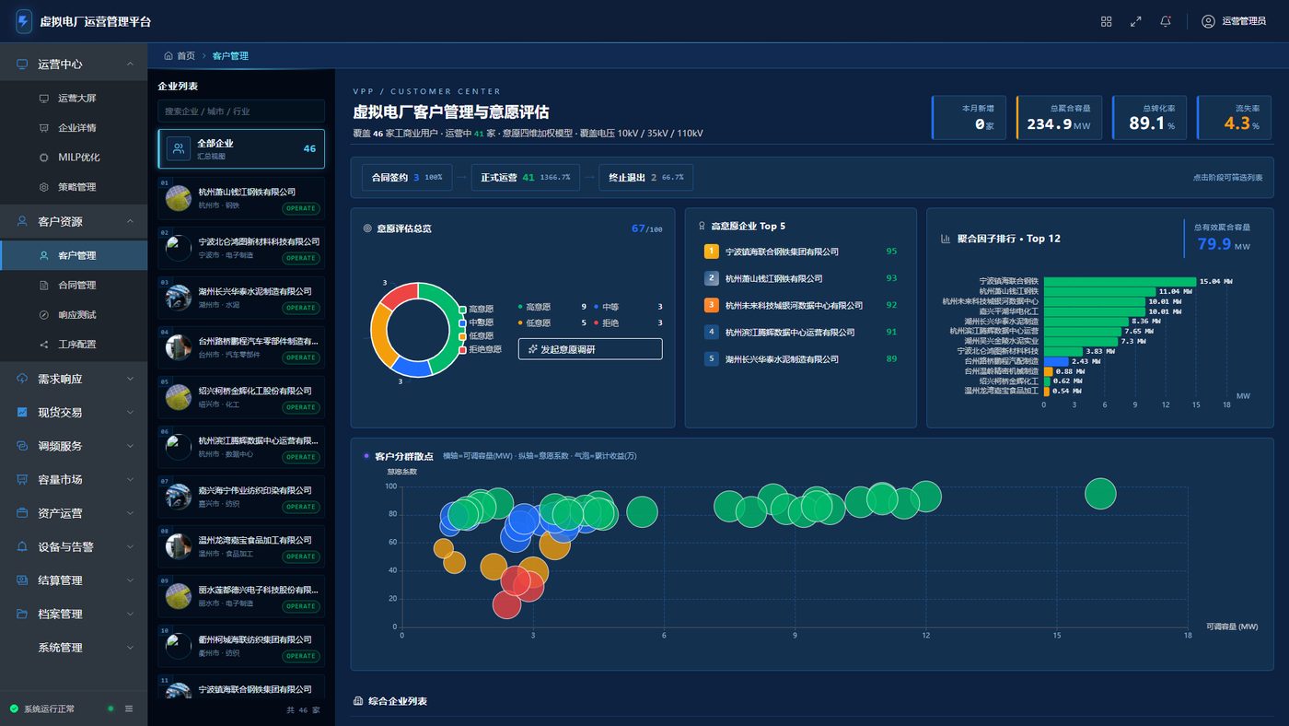This screenshot has width=1289, height=726.
Task: Click the bar-chart icon beside 聚合因子排行
Action: pyautogui.click(x=946, y=239)
